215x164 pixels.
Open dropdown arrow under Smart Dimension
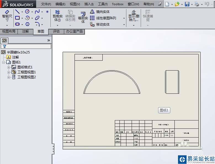tap(7, 25)
